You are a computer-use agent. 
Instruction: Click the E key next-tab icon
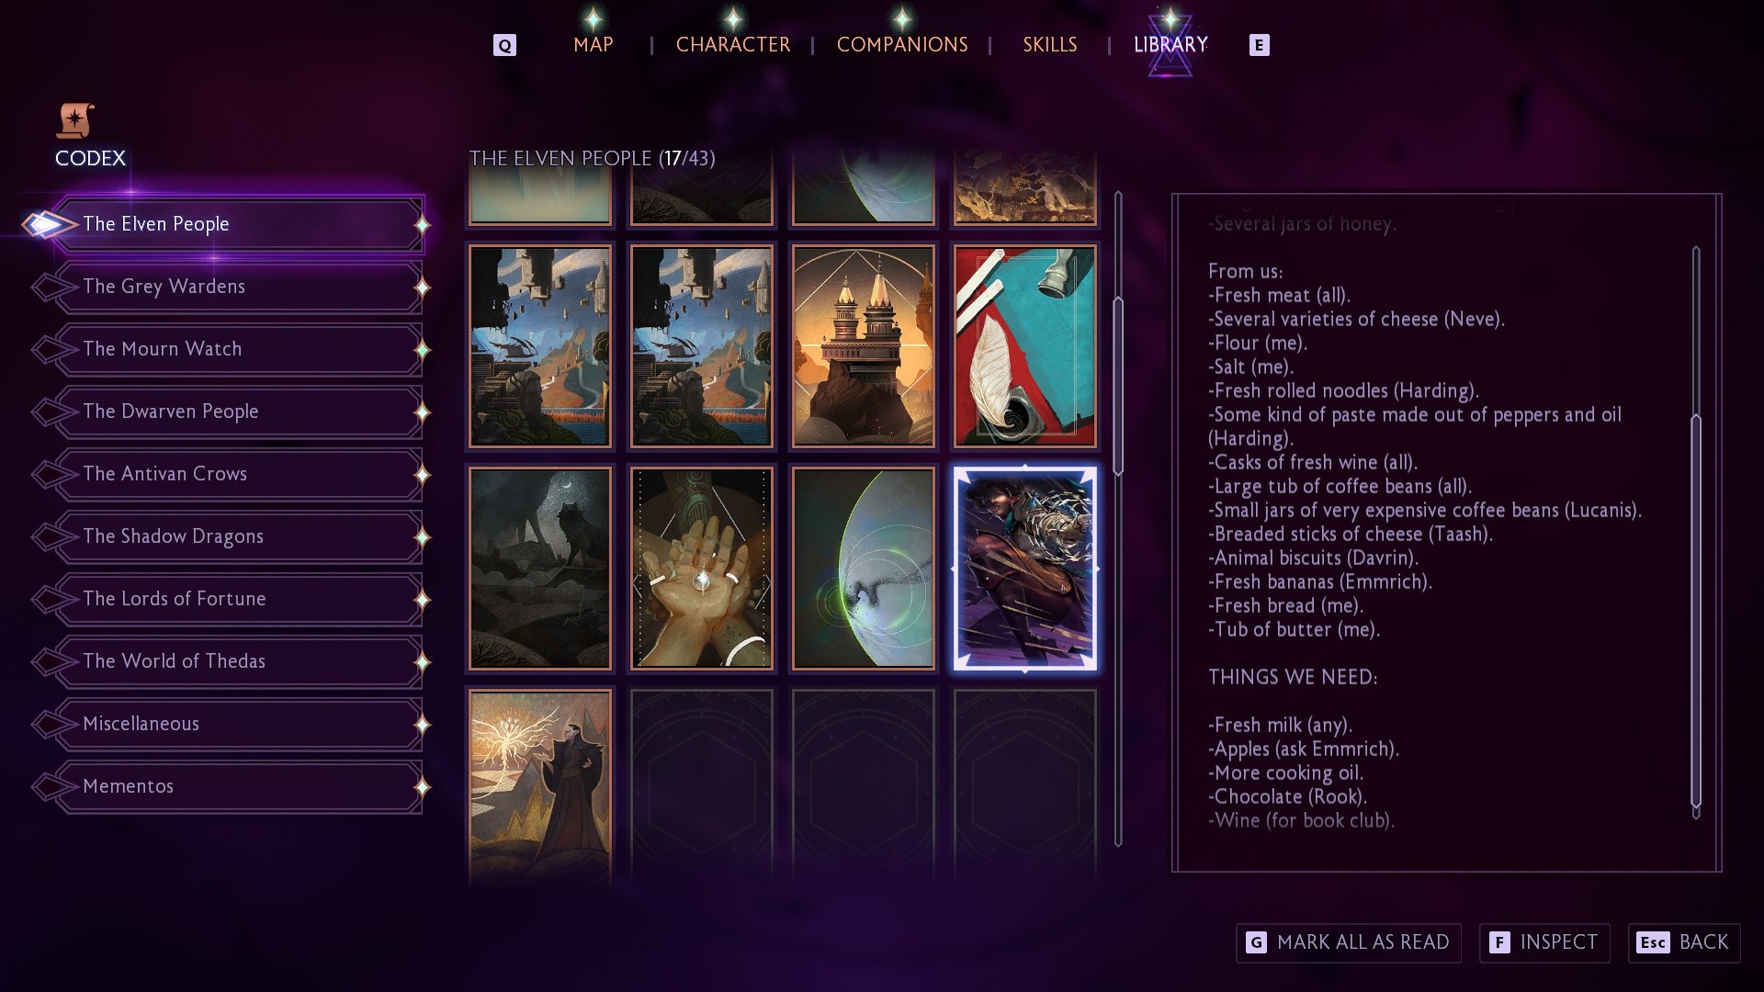(1259, 45)
